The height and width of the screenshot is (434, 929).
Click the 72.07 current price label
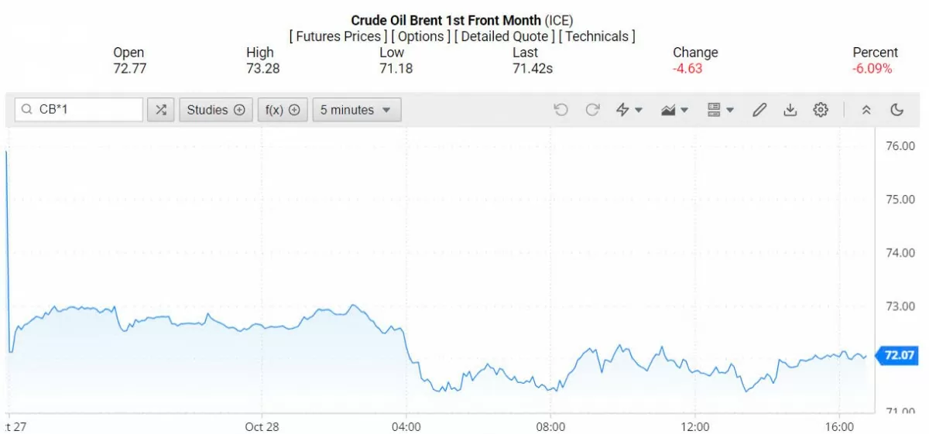tap(899, 356)
